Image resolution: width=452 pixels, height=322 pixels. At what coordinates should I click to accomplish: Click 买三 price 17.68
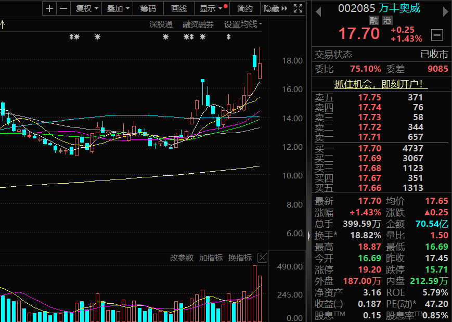369,168
